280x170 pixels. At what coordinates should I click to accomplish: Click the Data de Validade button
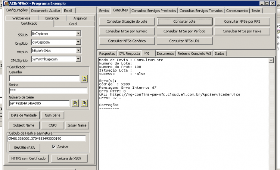tap(24, 115)
